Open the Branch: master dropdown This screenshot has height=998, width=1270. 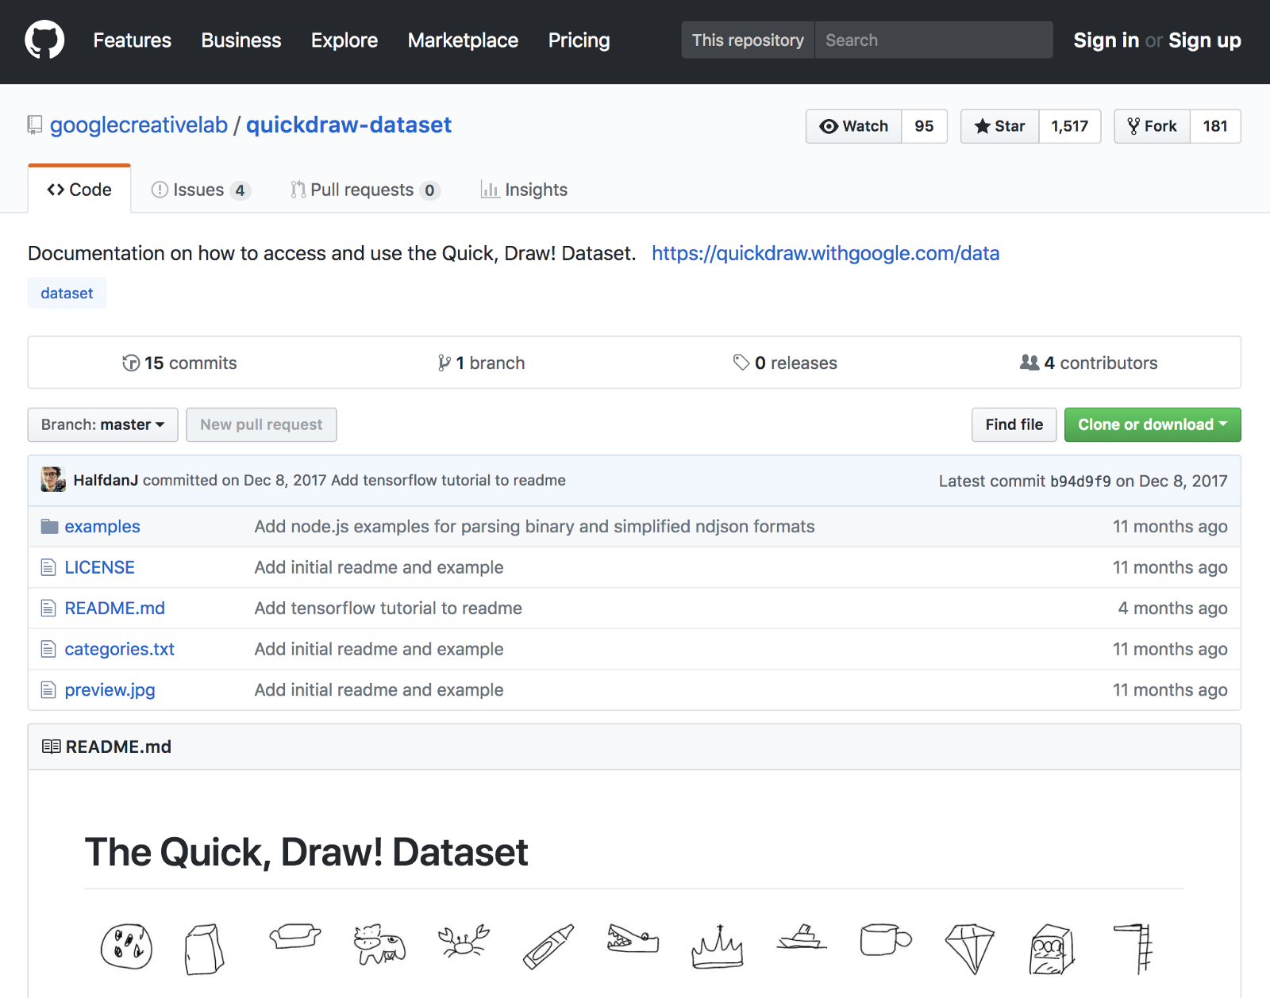click(x=103, y=425)
